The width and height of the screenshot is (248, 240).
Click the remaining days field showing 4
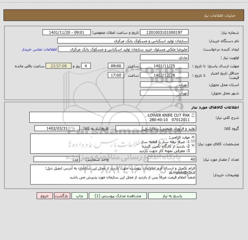click(86, 66)
